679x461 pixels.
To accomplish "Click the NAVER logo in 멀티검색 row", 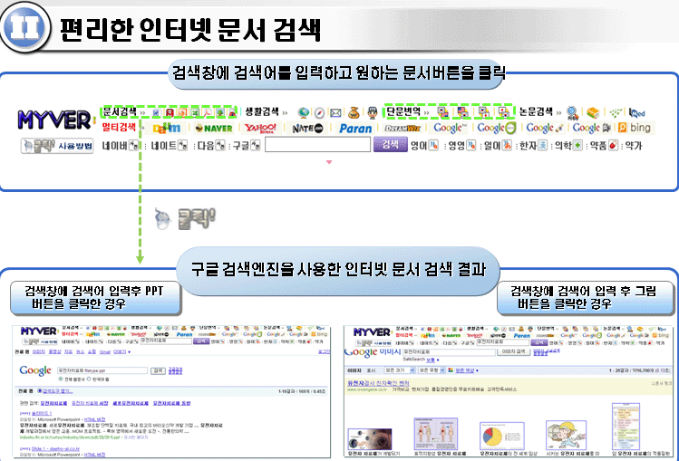I will pos(213,128).
